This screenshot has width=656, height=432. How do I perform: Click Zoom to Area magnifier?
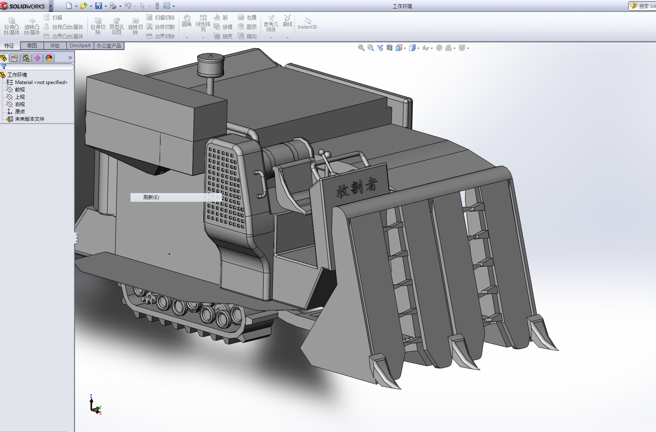click(x=370, y=48)
